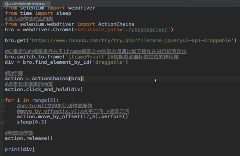240x156 pixels.
Task: Click the 'draggable' string
Action: pyautogui.click(x=108, y=62)
